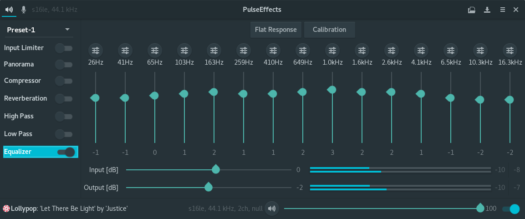Open the 163Hz band settings icon

[214, 50]
